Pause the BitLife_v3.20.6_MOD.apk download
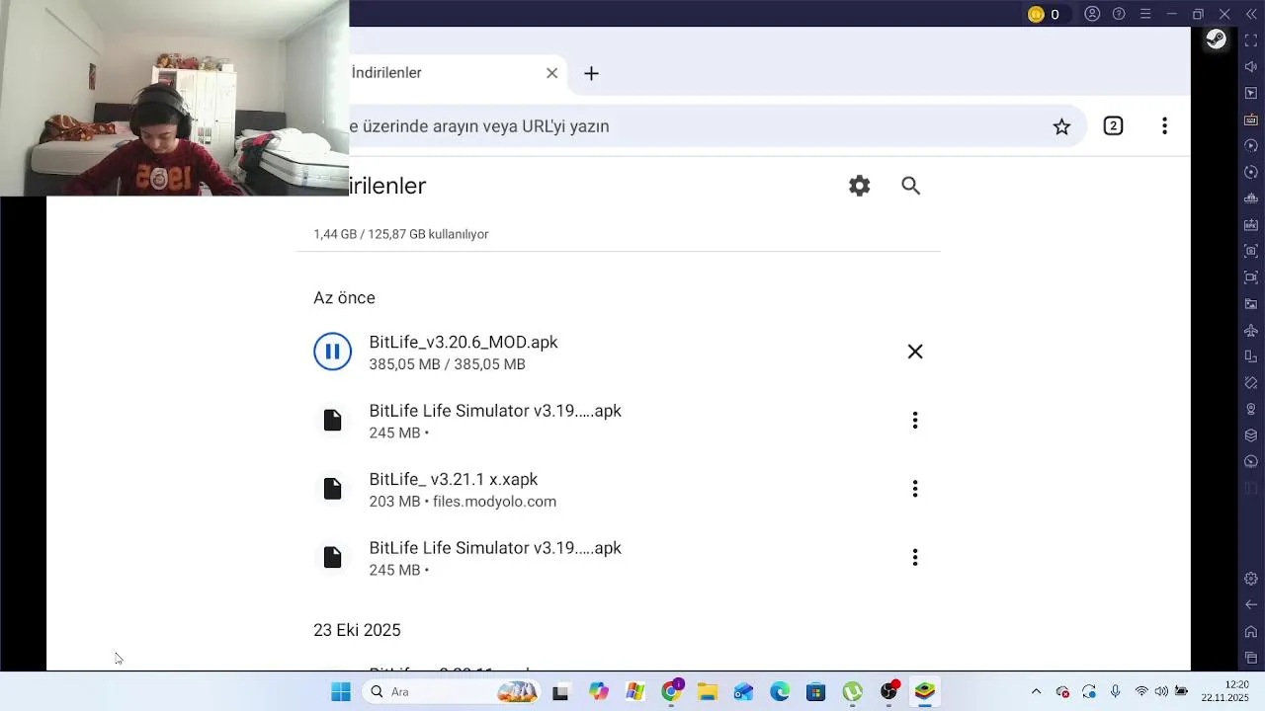Viewport: 1265px width, 711px height. [x=332, y=352]
